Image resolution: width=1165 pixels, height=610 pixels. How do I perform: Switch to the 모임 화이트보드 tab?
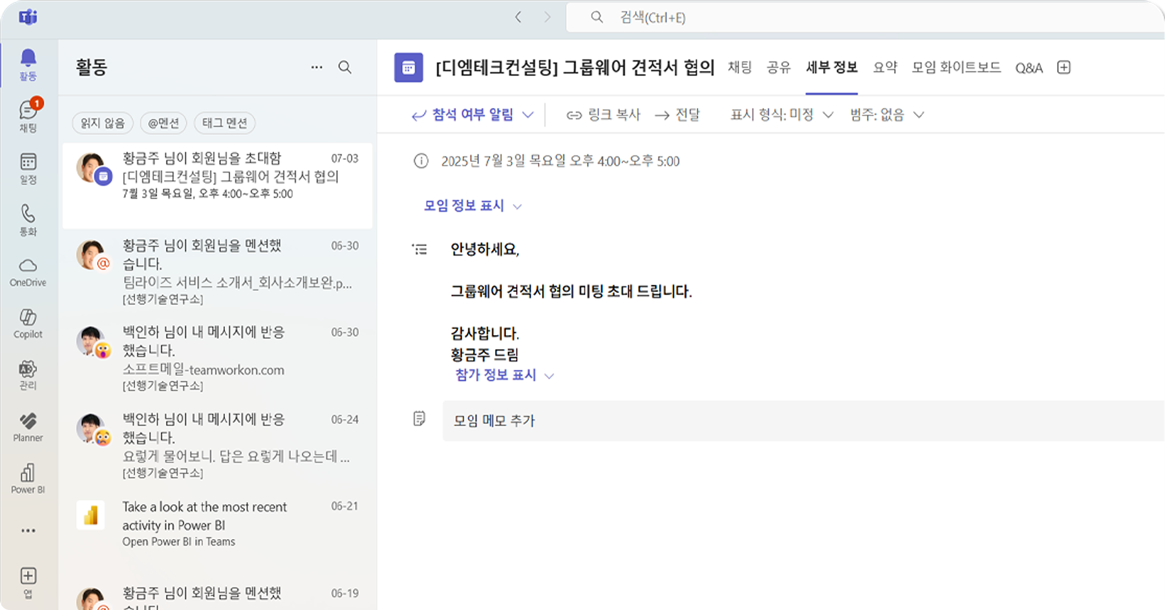click(956, 67)
